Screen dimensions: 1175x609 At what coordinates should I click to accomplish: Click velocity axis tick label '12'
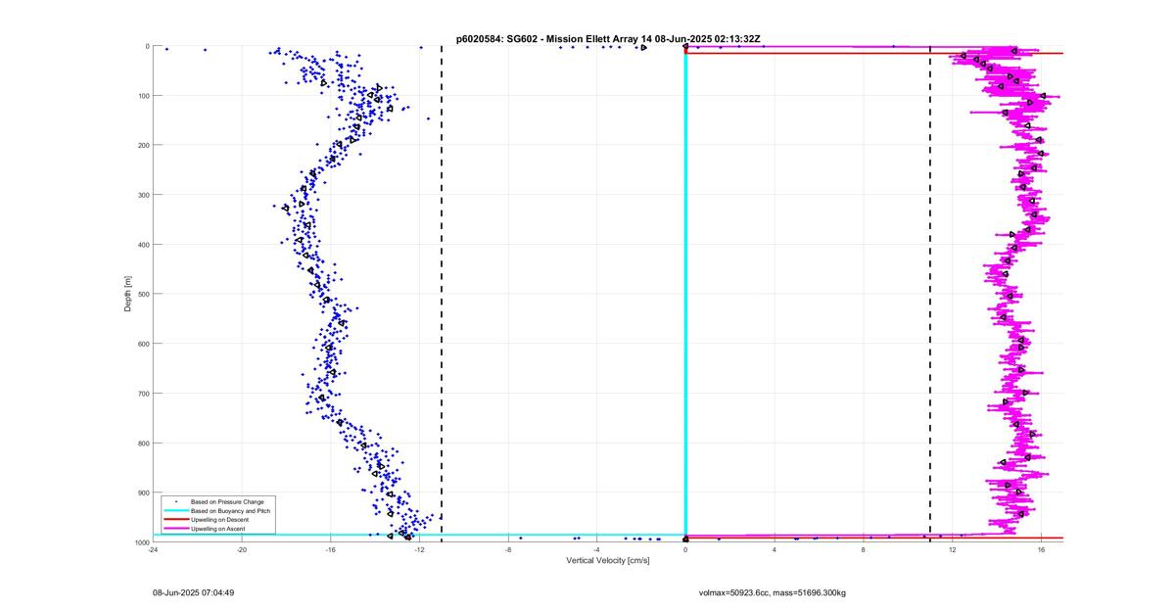[952, 550]
